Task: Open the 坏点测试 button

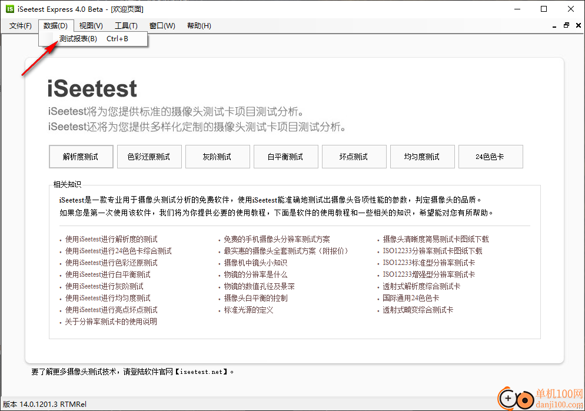Action: click(354, 157)
